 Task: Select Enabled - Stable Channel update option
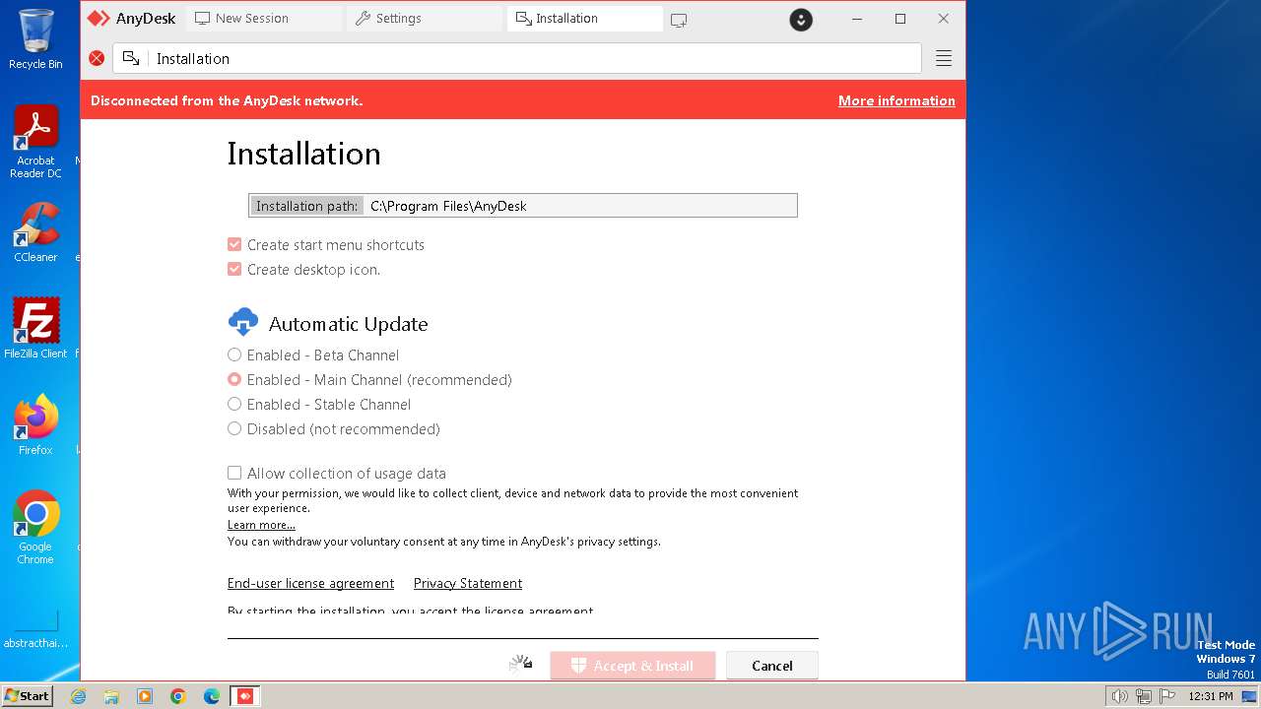point(234,404)
